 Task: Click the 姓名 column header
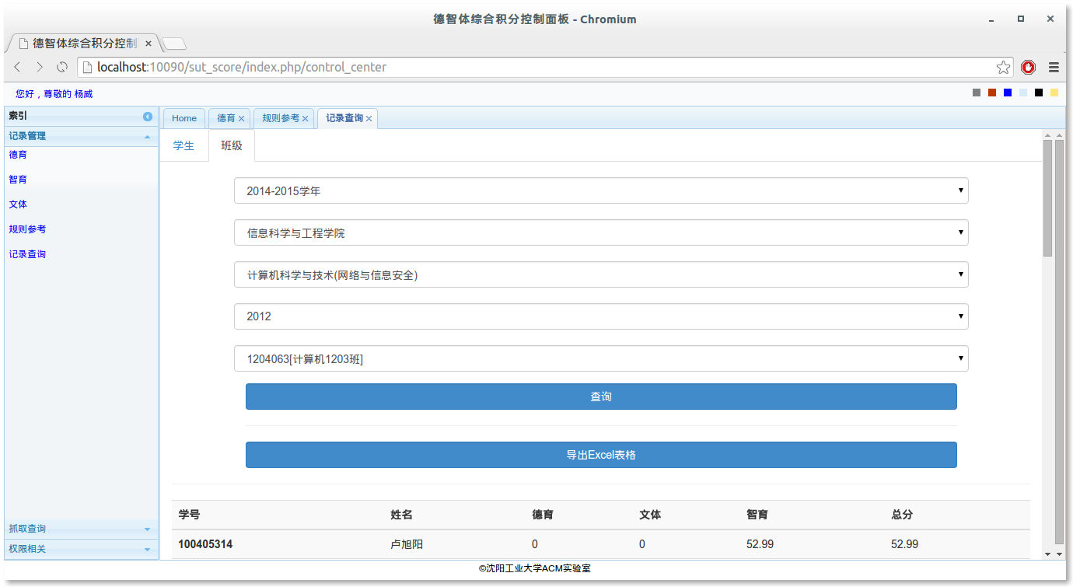pos(401,515)
